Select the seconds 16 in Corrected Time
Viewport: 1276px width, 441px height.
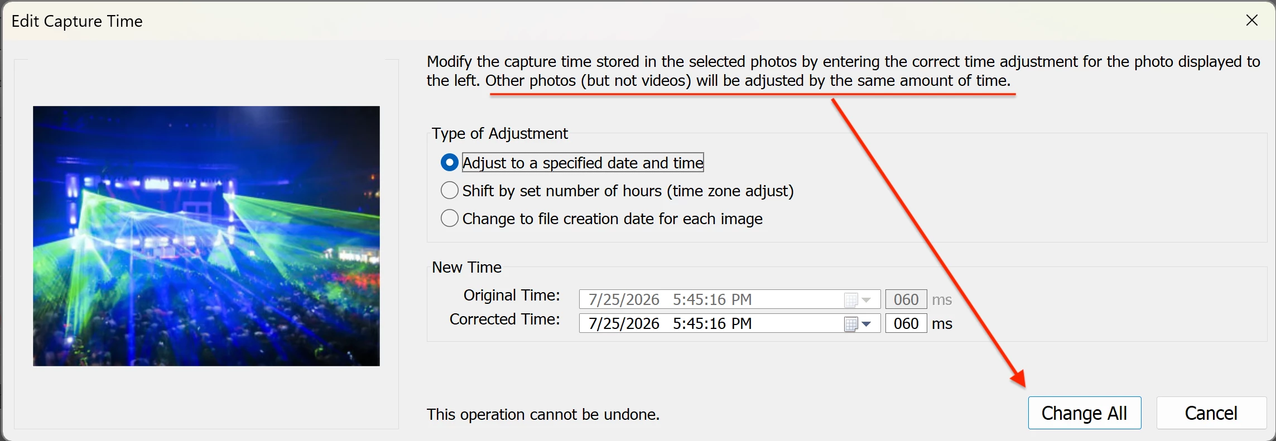[718, 324]
